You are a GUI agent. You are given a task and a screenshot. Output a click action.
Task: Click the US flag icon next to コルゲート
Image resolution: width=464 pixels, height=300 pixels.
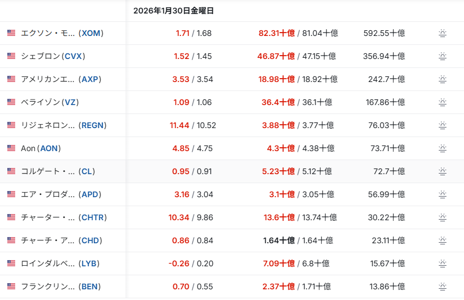point(11,171)
